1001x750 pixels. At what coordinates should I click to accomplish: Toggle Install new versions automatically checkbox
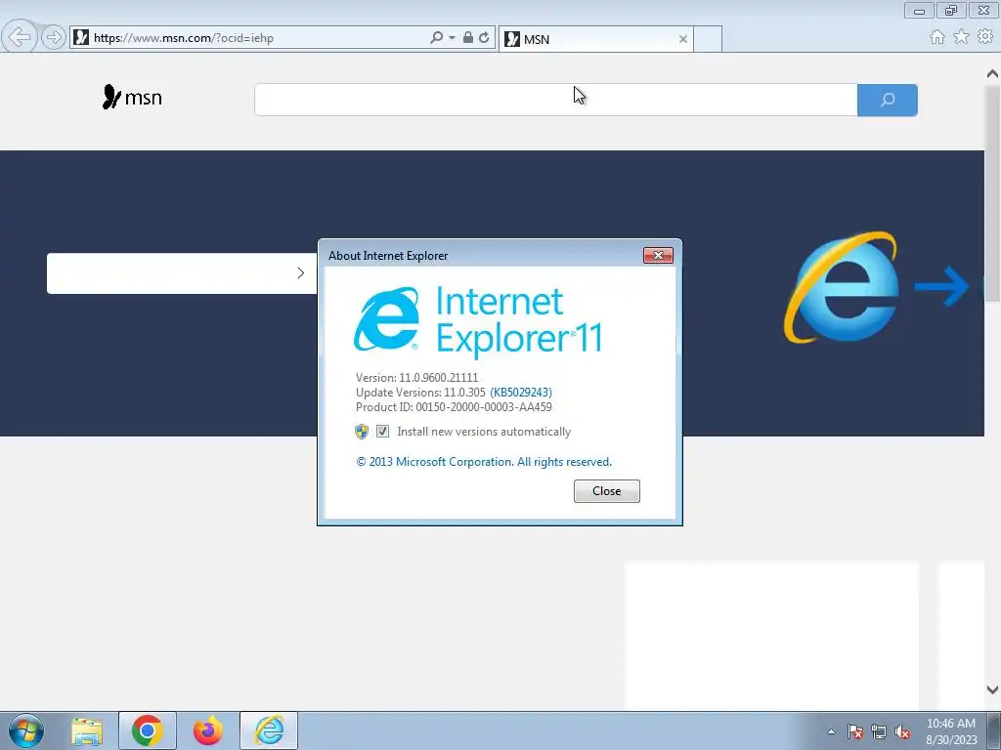(x=382, y=431)
